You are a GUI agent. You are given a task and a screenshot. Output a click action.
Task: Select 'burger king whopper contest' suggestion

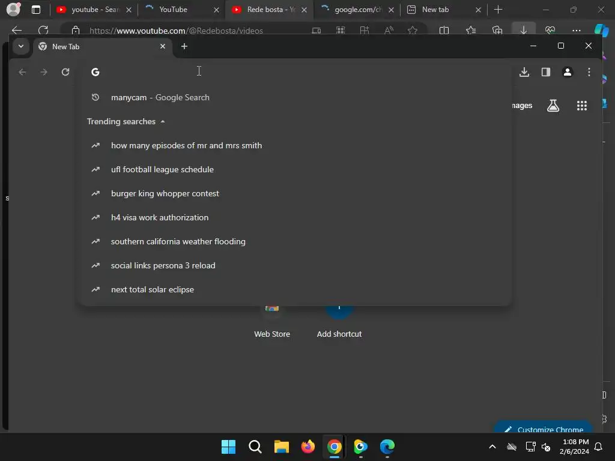coord(294,193)
